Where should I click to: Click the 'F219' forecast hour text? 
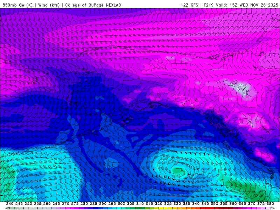point(209,5)
